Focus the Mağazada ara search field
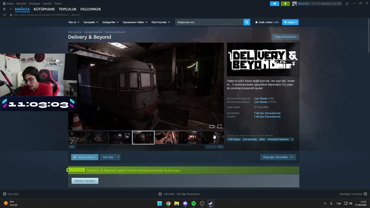 (209, 22)
